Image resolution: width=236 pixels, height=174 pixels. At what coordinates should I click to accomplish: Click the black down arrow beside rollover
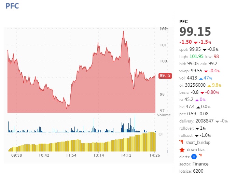tap(197, 128)
